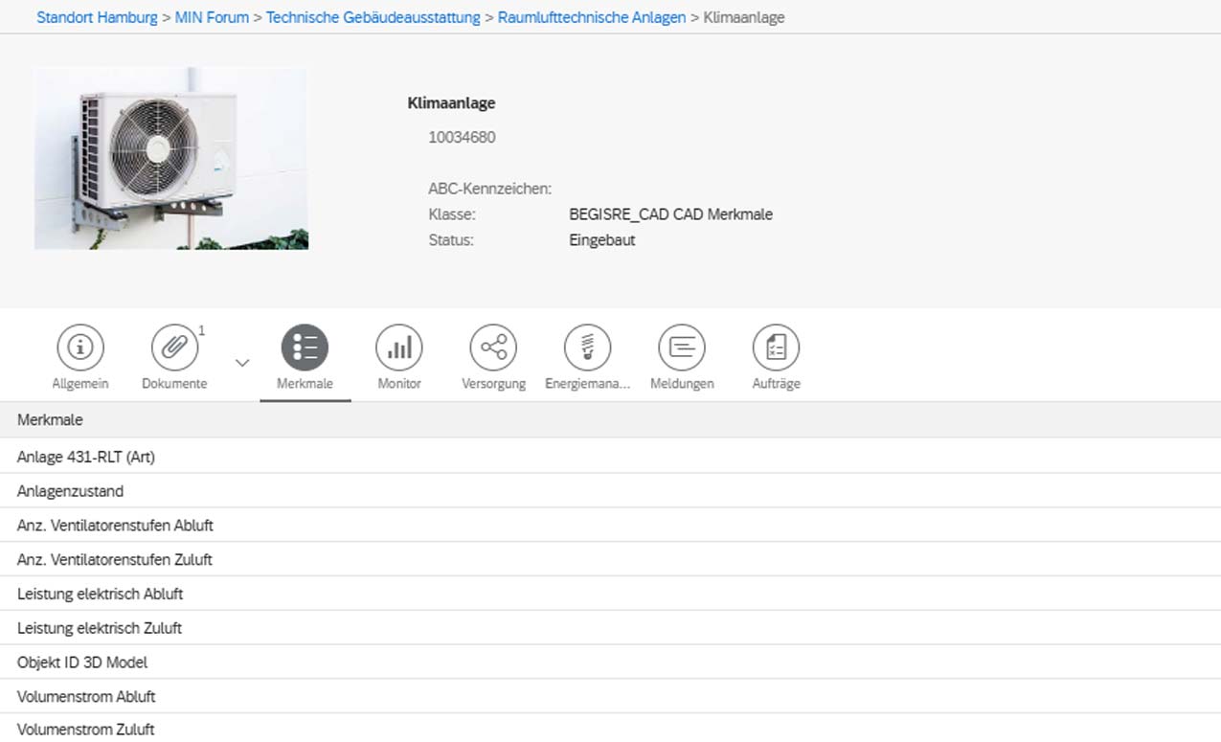
Task: Open the Versorgung share icon
Action: pyautogui.click(x=493, y=348)
